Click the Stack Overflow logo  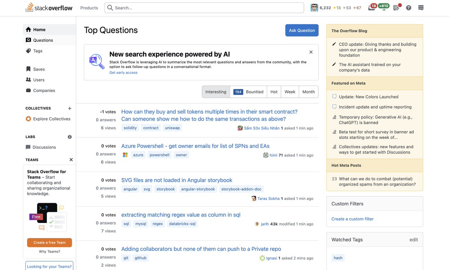point(49,7)
